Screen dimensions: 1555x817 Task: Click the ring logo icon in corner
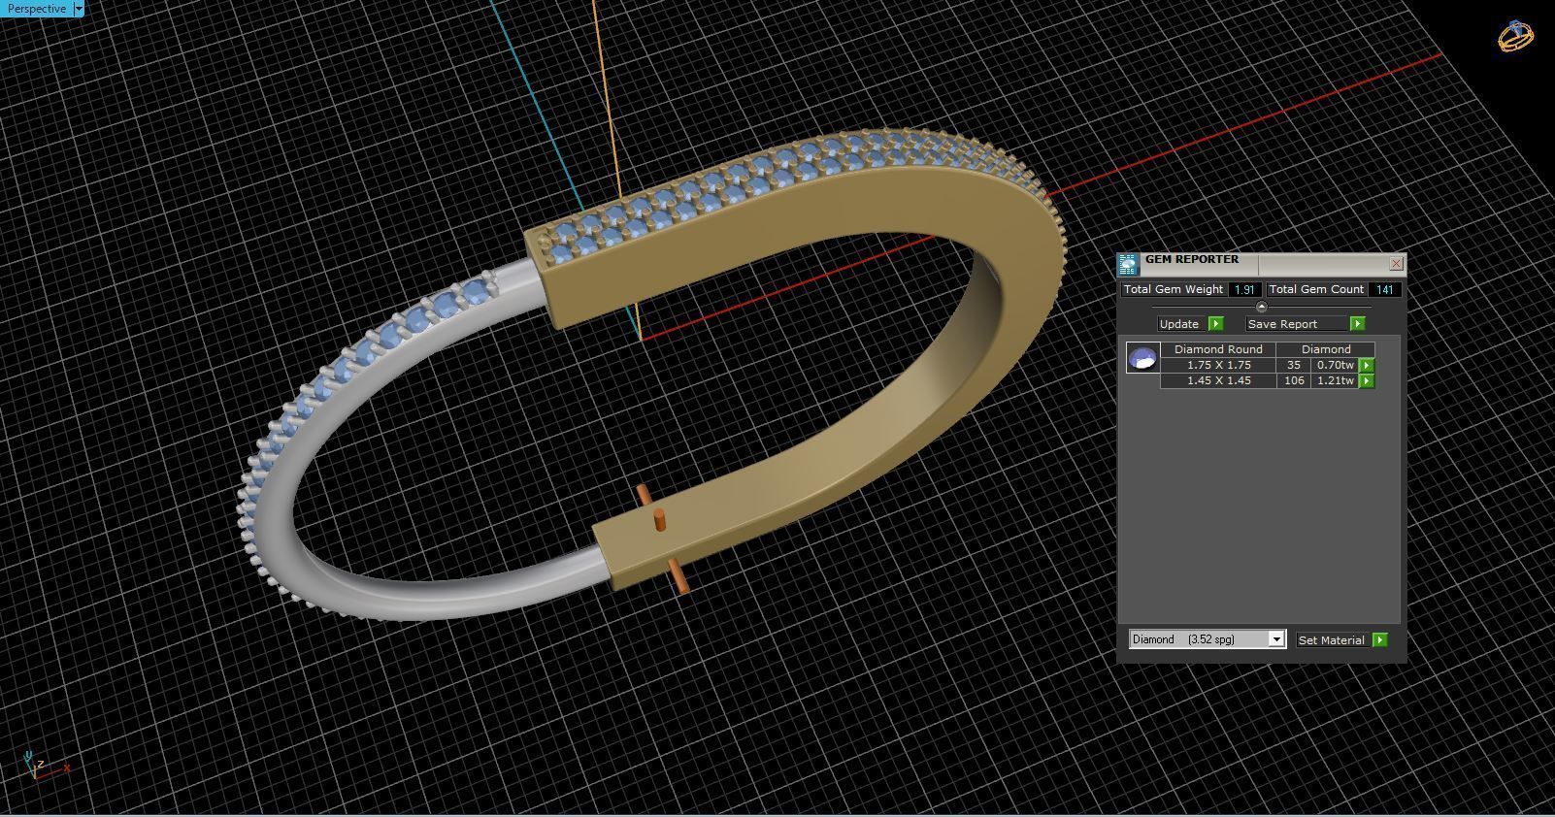click(1515, 36)
